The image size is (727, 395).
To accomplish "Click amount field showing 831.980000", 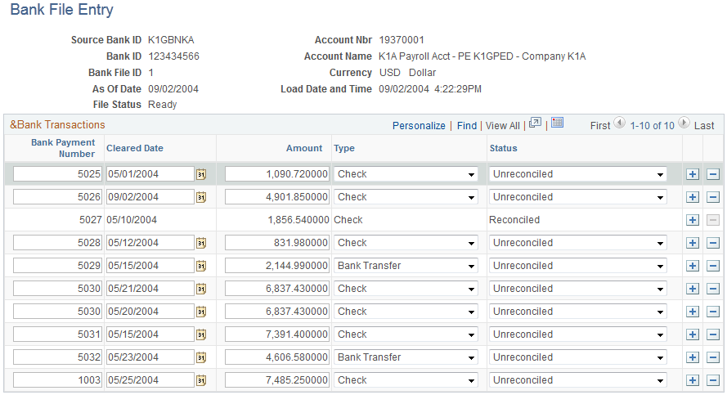I will pyautogui.click(x=277, y=243).
